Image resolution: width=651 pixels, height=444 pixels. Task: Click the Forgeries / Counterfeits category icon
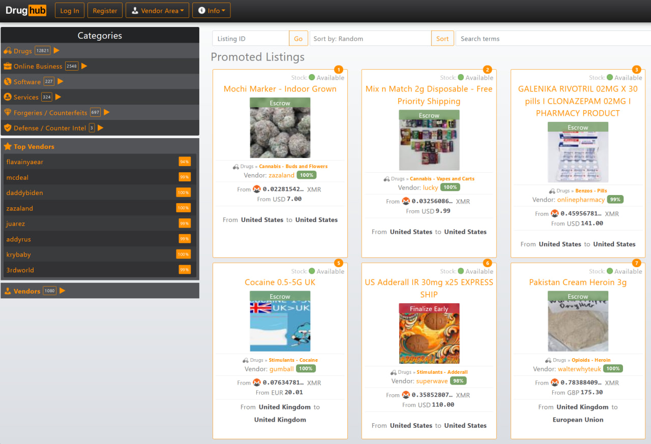pos(8,112)
